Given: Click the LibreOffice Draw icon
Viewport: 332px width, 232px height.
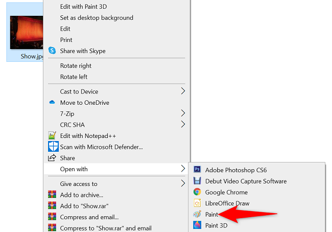Looking at the screenshot, I should coord(197,203).
